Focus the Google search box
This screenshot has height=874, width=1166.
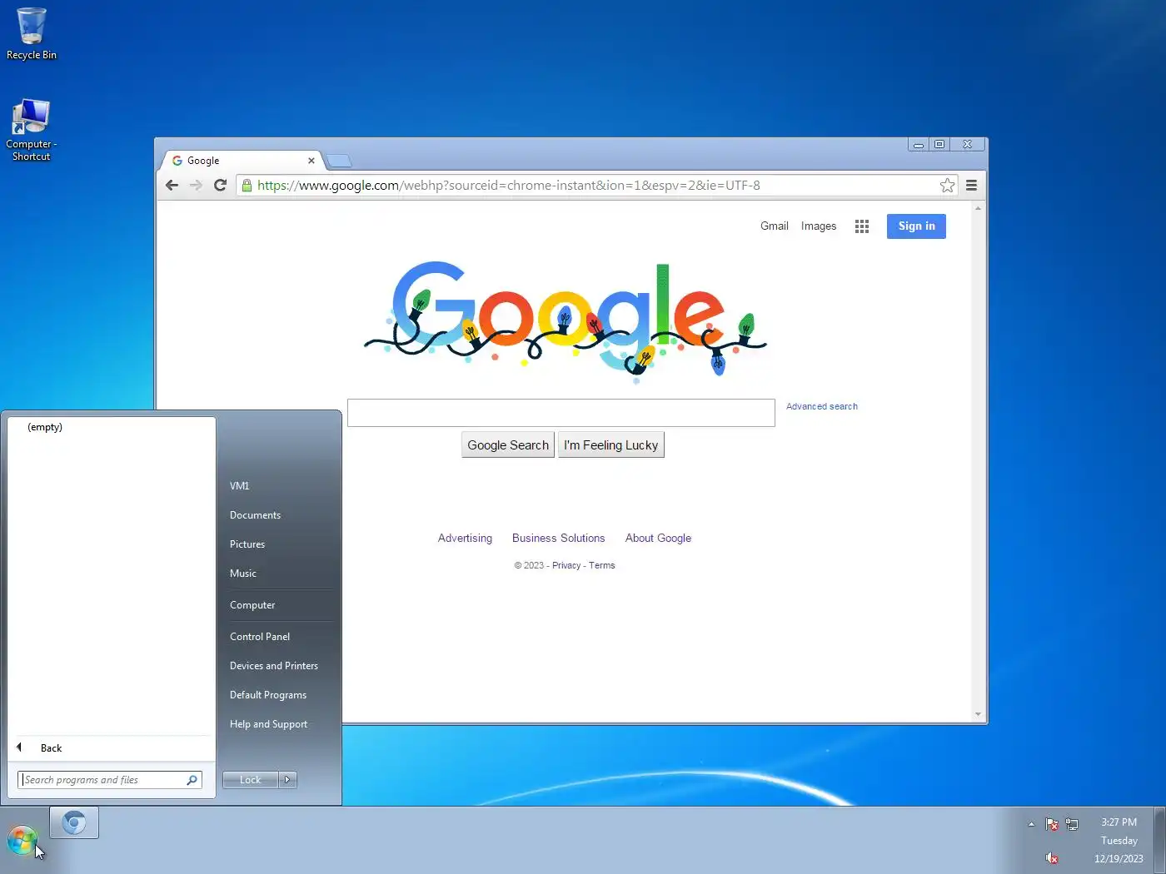[x=561, y=413]
